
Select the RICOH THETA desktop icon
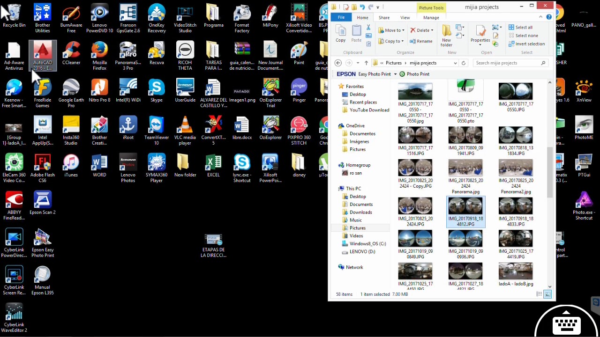pos(185,56)
